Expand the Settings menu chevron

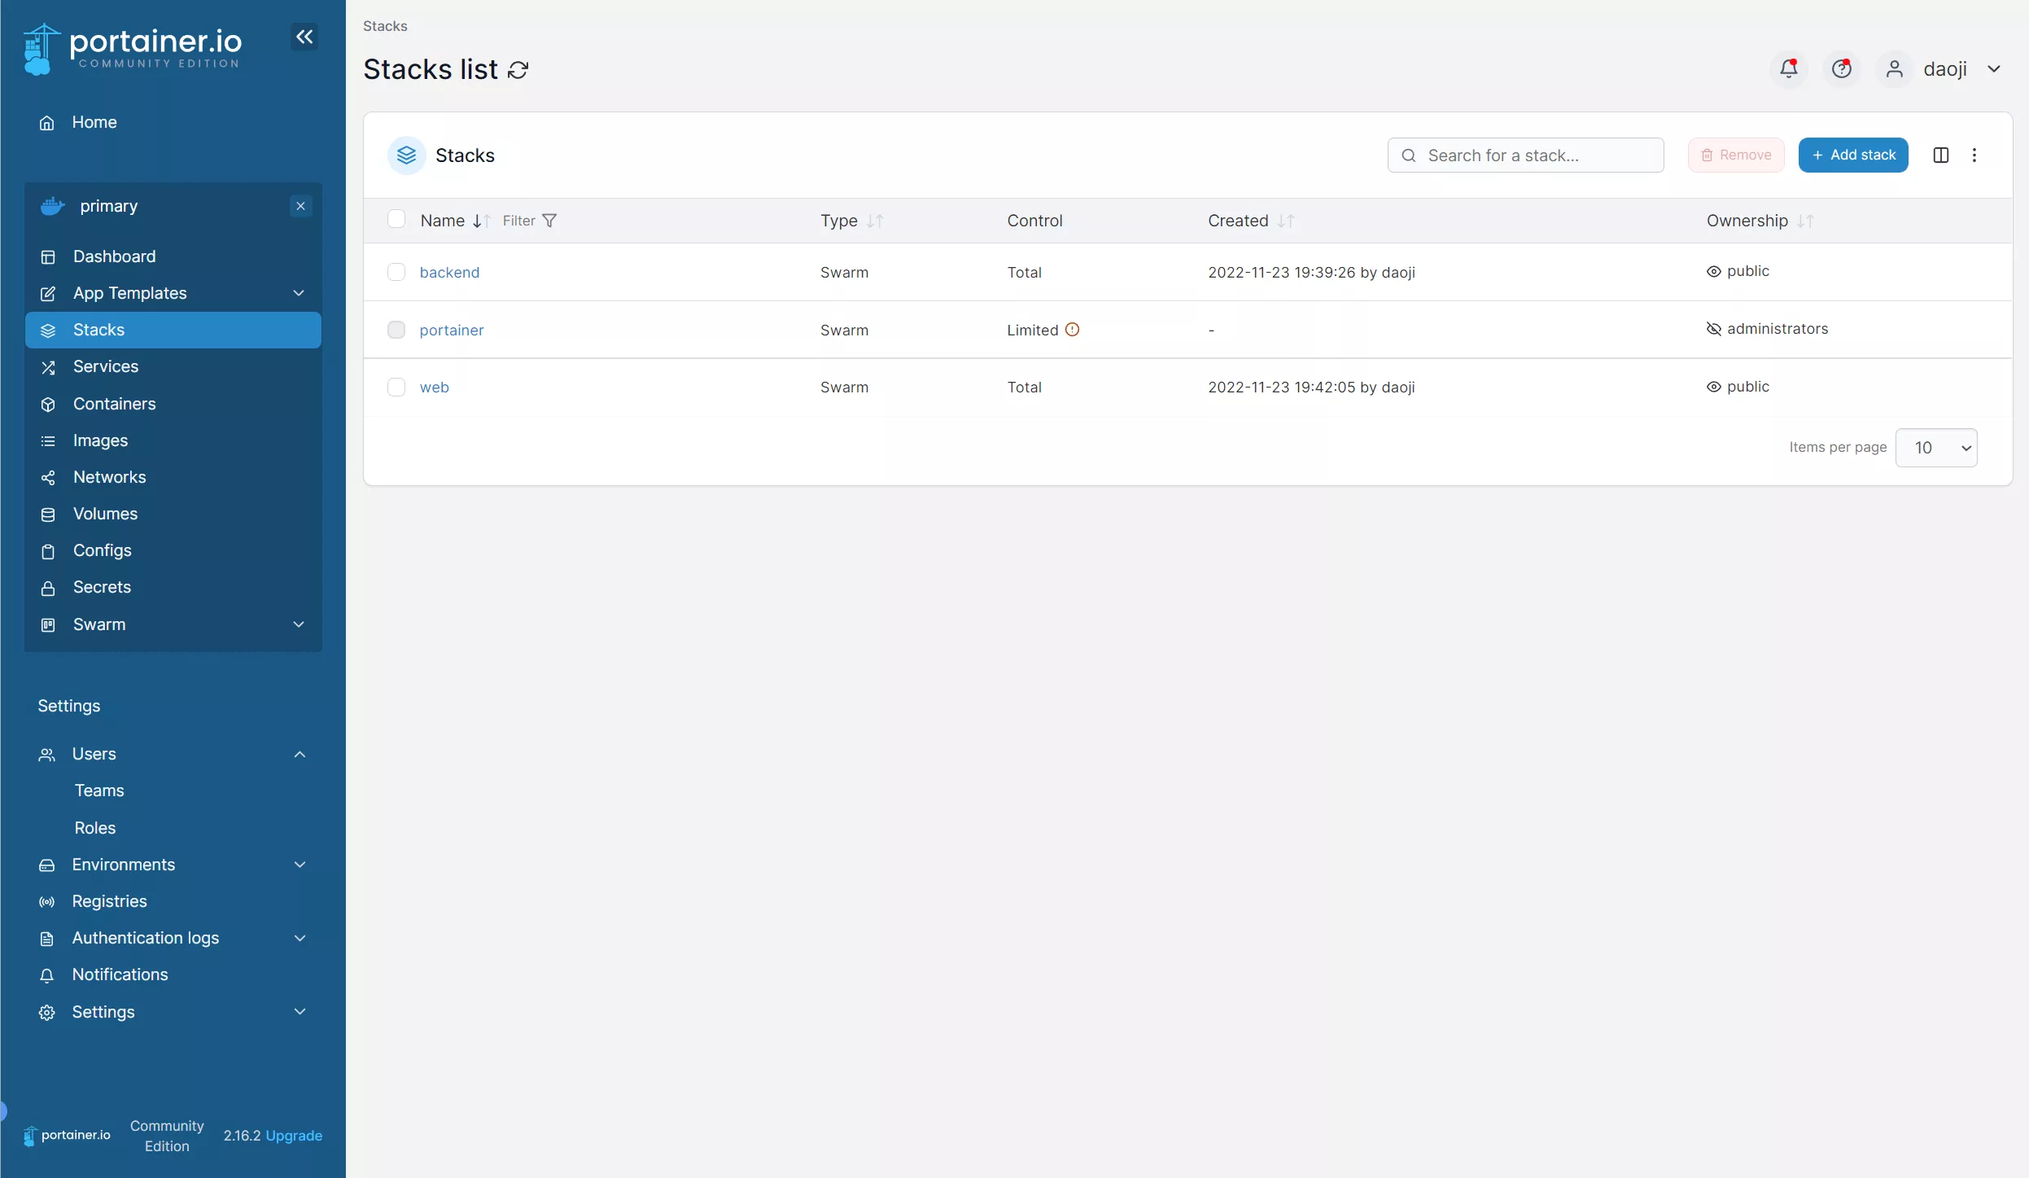[x=300, y=1012]
